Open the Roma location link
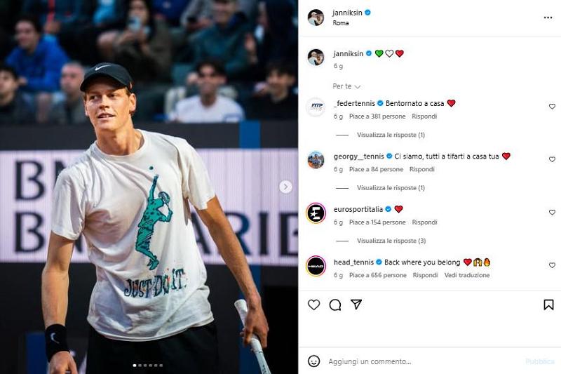 (341, 23)
